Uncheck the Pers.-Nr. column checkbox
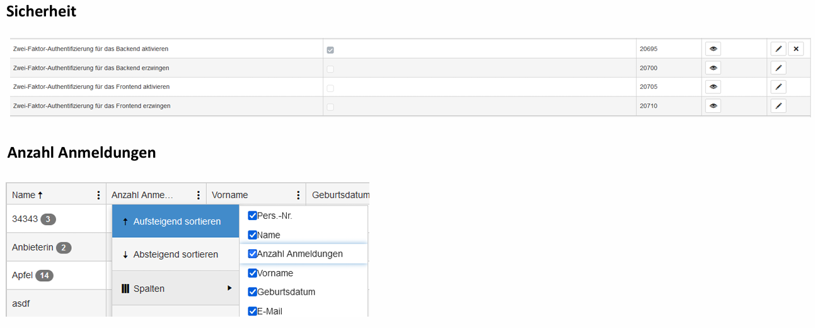Viewport: 815px width, 328px height. (x=253, y=216)
